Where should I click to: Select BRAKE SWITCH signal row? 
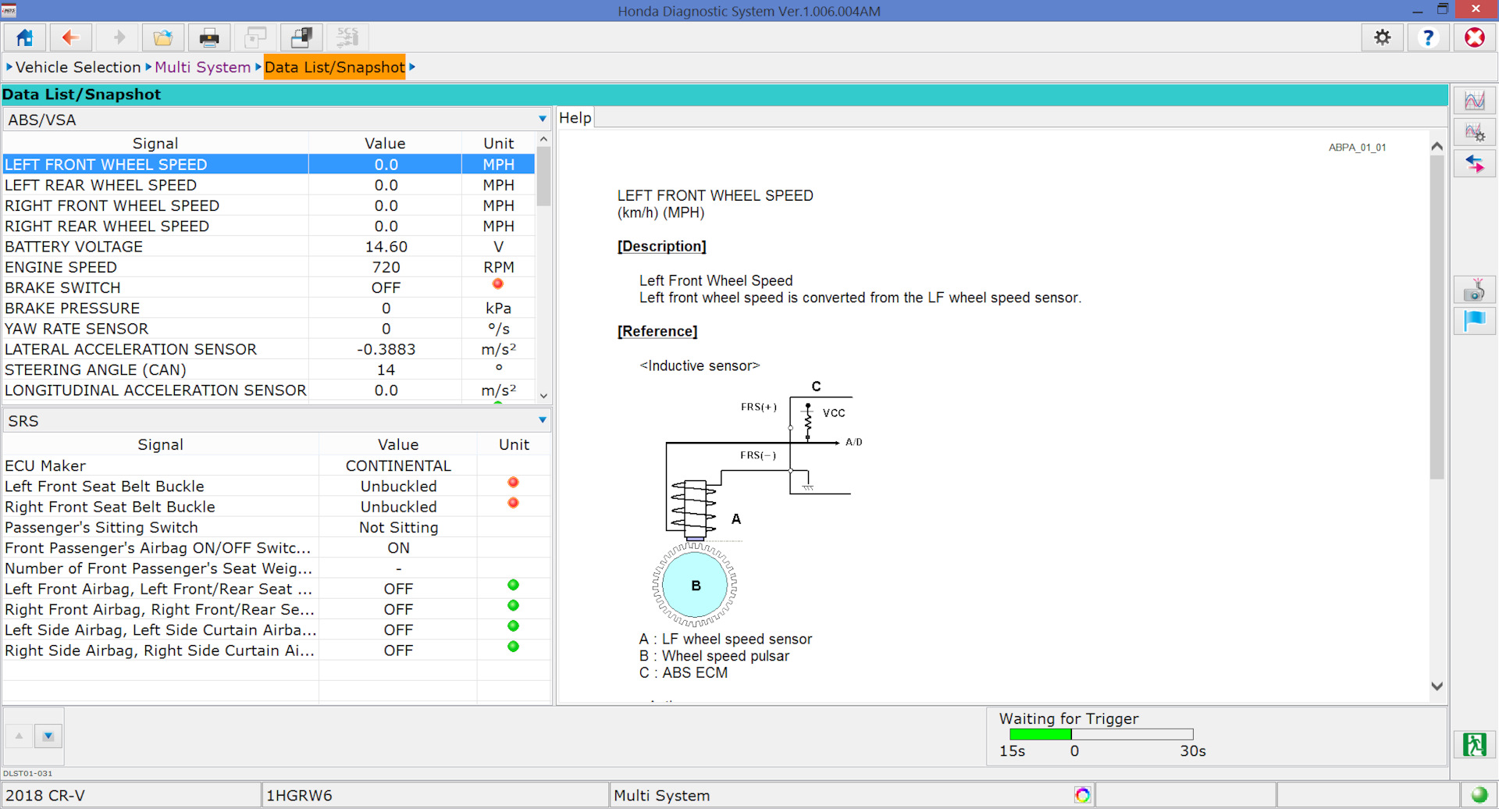[x=269, y=287]
